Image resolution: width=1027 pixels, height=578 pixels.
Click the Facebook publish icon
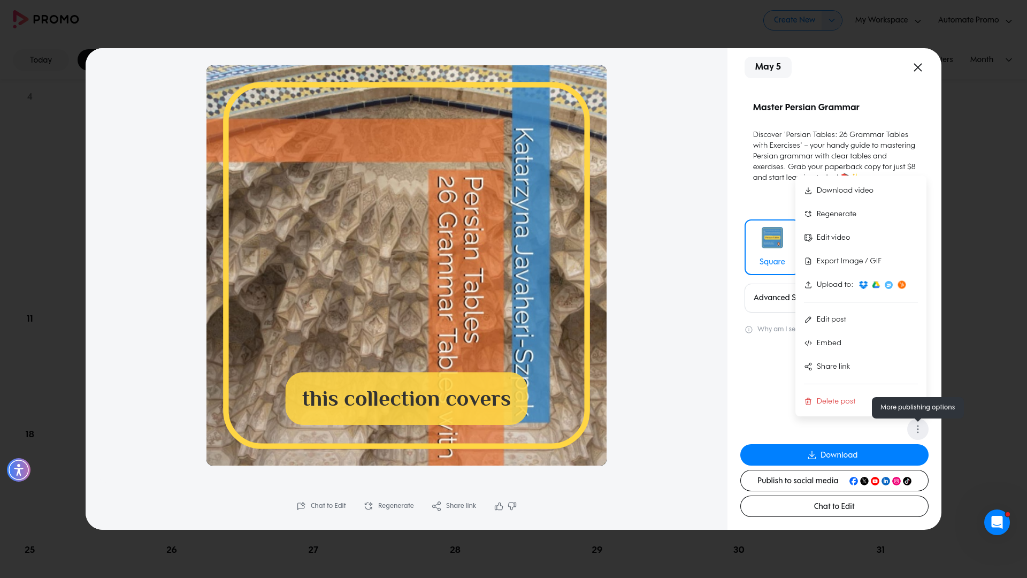(854, 481)
